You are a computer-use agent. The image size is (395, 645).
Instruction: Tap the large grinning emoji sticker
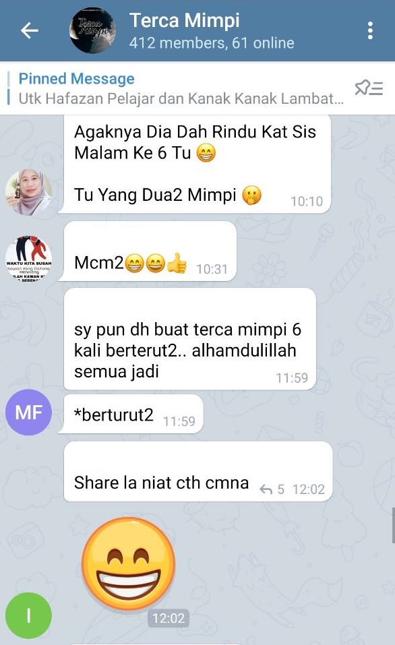[128, 564]
